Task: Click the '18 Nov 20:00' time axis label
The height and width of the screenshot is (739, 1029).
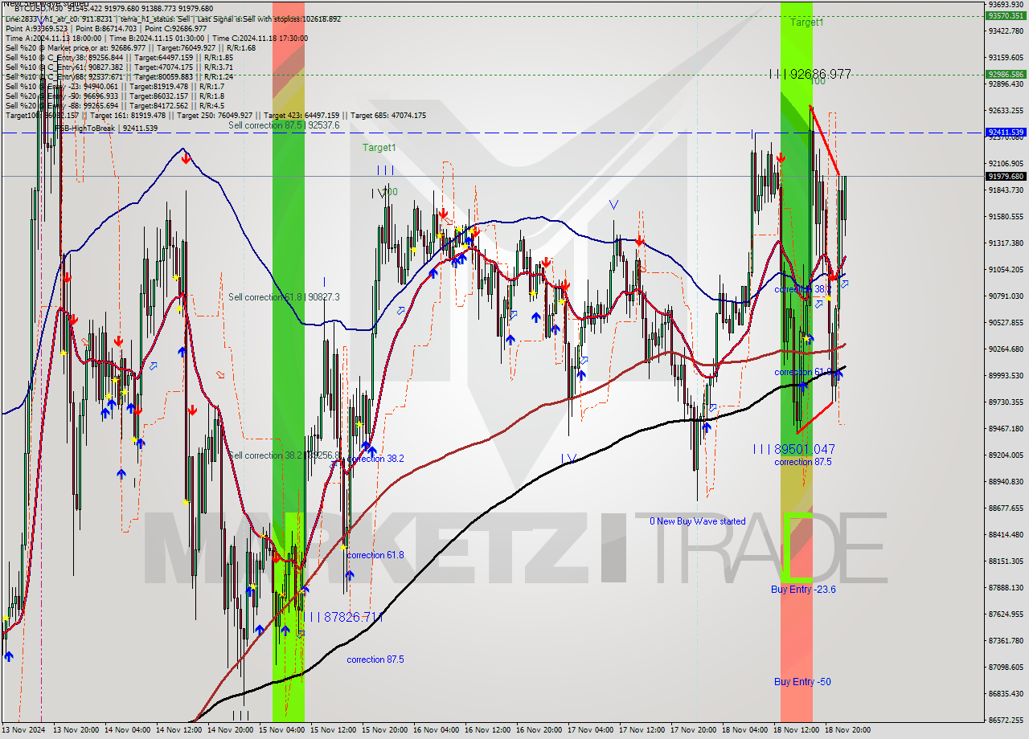Action: click(848, 731)
